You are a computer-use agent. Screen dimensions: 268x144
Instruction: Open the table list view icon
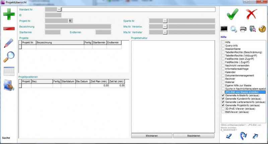click(9, 71)
